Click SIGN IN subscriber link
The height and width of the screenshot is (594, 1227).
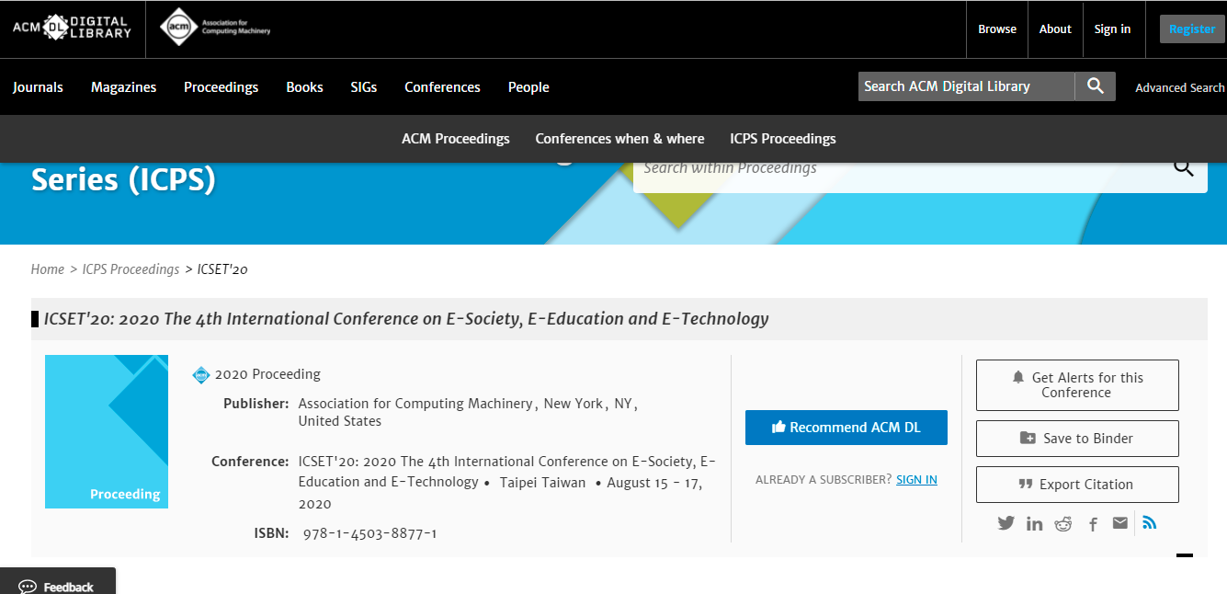click(916, 480)
